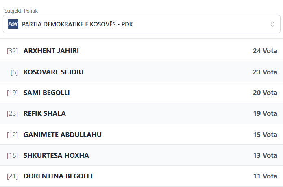
Task: Click the 19 Vota count
Action: (265, 113)
